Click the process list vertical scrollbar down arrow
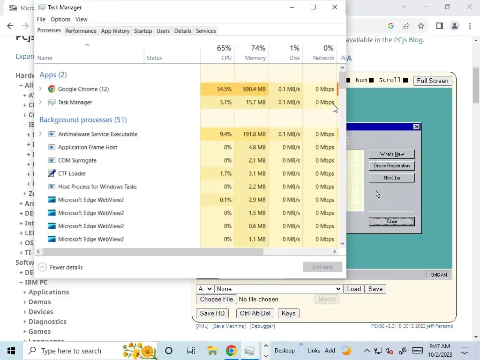The image size is (480, 360). (342, 244)
